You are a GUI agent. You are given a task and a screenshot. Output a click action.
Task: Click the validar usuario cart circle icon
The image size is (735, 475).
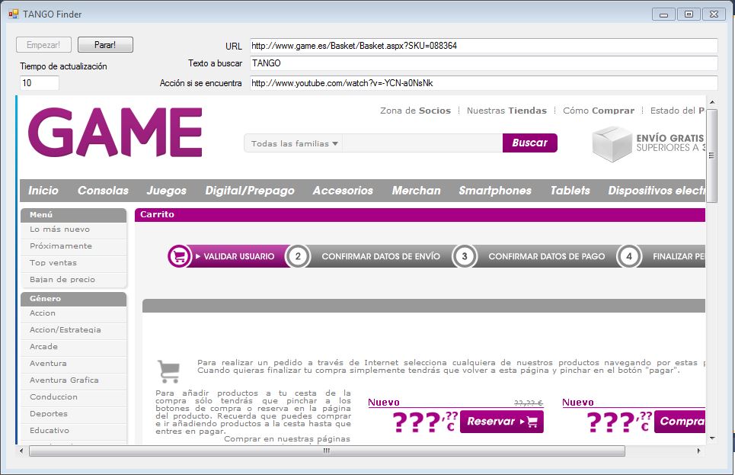pos(180,256)
